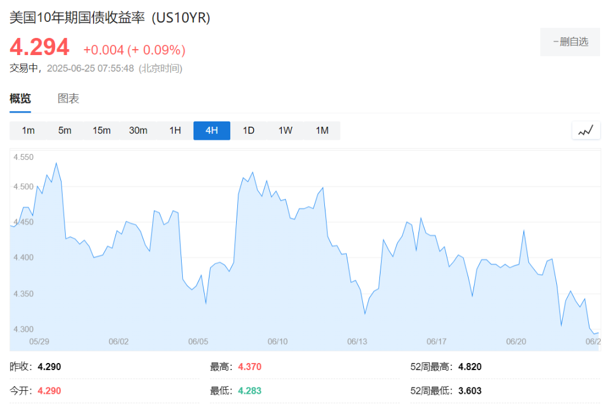Viewport: 606px width, 408px height.
Task: Switch to the 1W weekly view
Action: tap(285, 130)
